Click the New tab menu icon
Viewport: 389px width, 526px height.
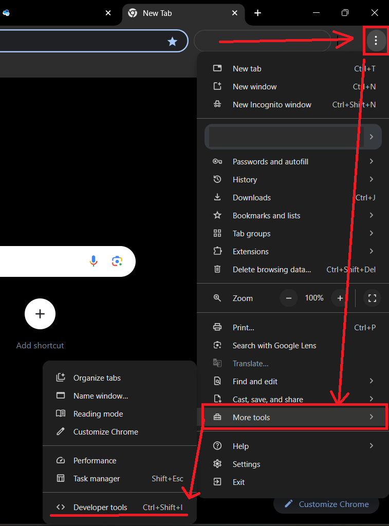[217, 68]
